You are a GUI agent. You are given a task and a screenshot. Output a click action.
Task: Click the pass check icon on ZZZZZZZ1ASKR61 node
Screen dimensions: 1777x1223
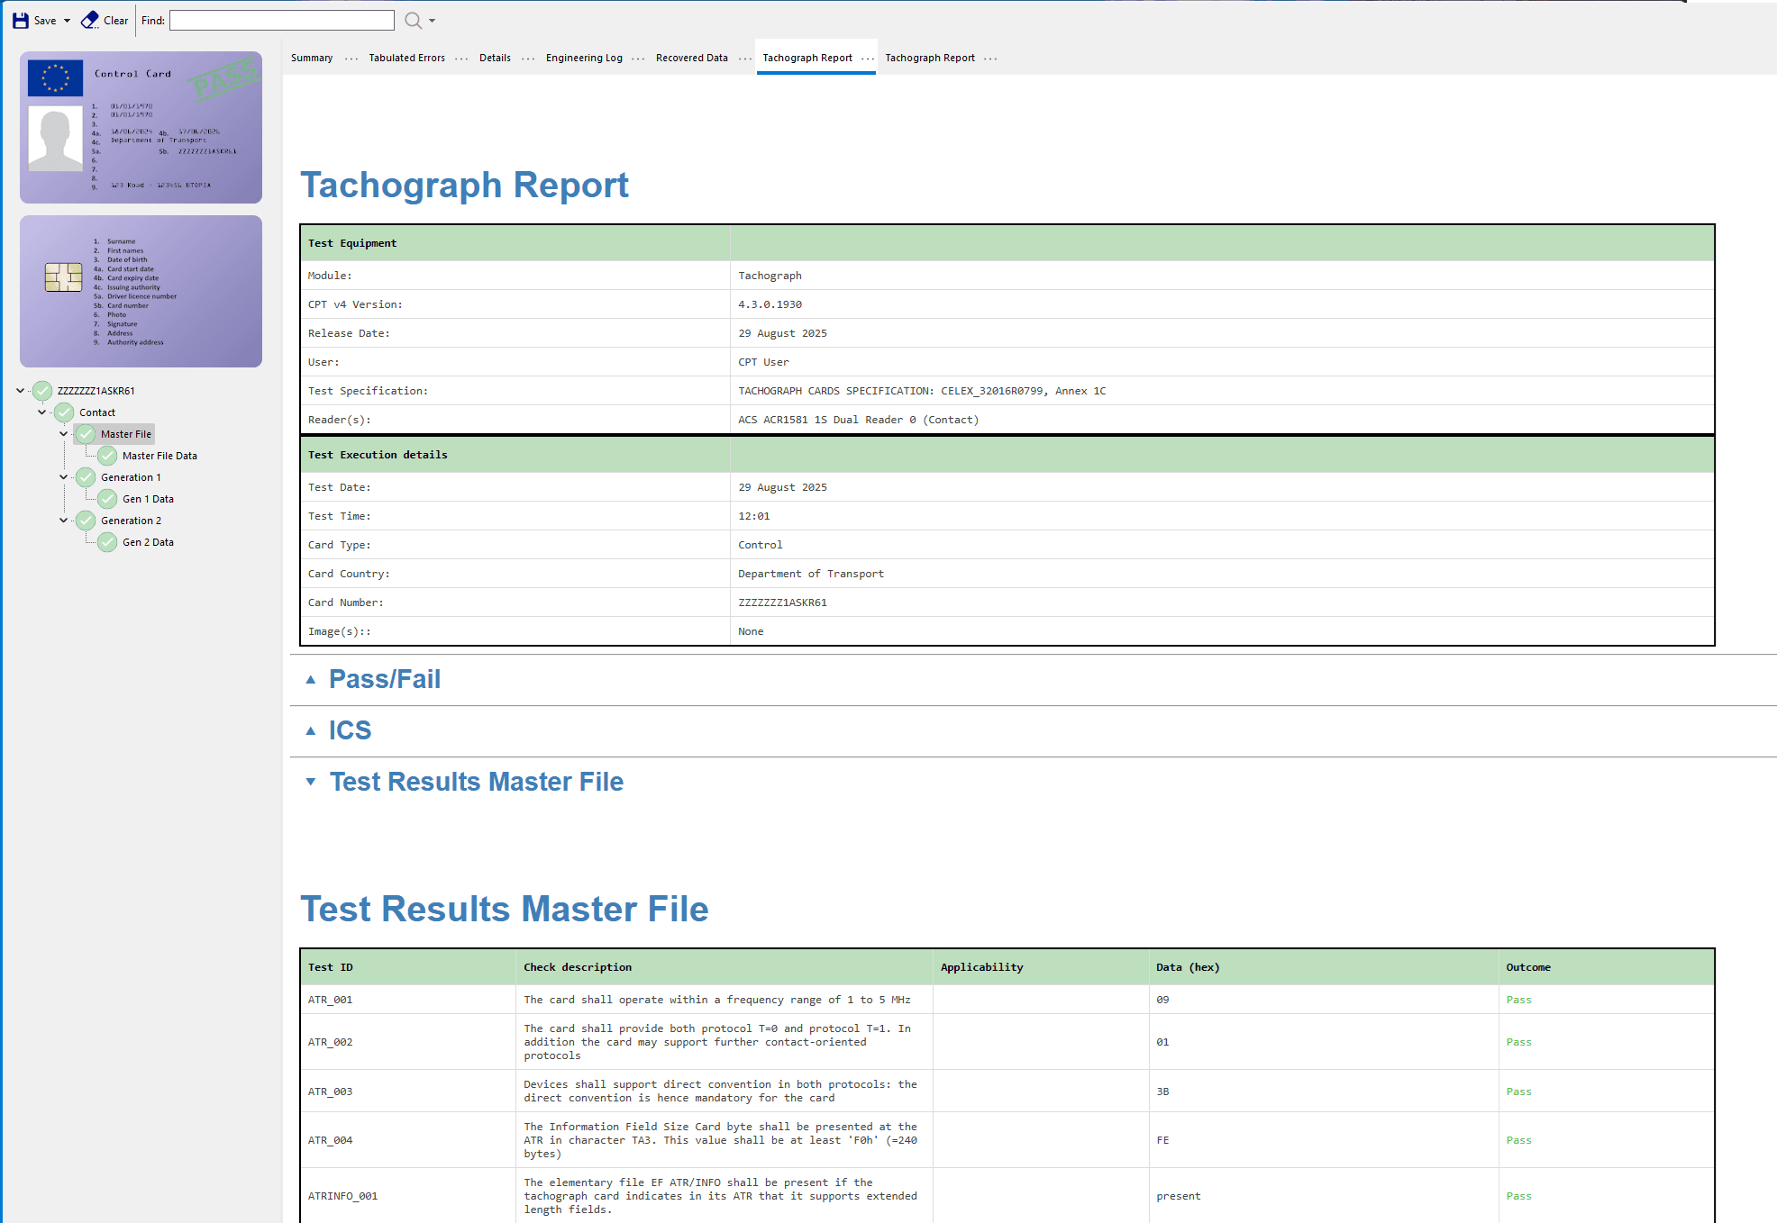pyautogui.click(x=41, y=390)
